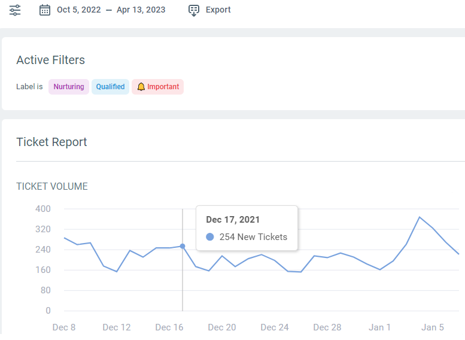Select the highlighted Dec 17 data point

tap(183, 246)
